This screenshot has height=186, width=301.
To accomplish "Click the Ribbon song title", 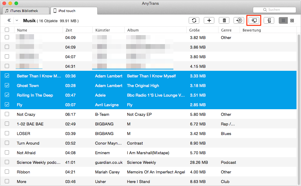I will (x=23, y=172).
